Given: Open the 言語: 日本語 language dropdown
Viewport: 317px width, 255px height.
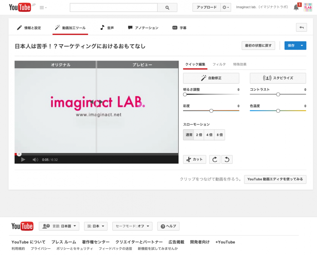Looking at the screenshot, I should (59, 226).
